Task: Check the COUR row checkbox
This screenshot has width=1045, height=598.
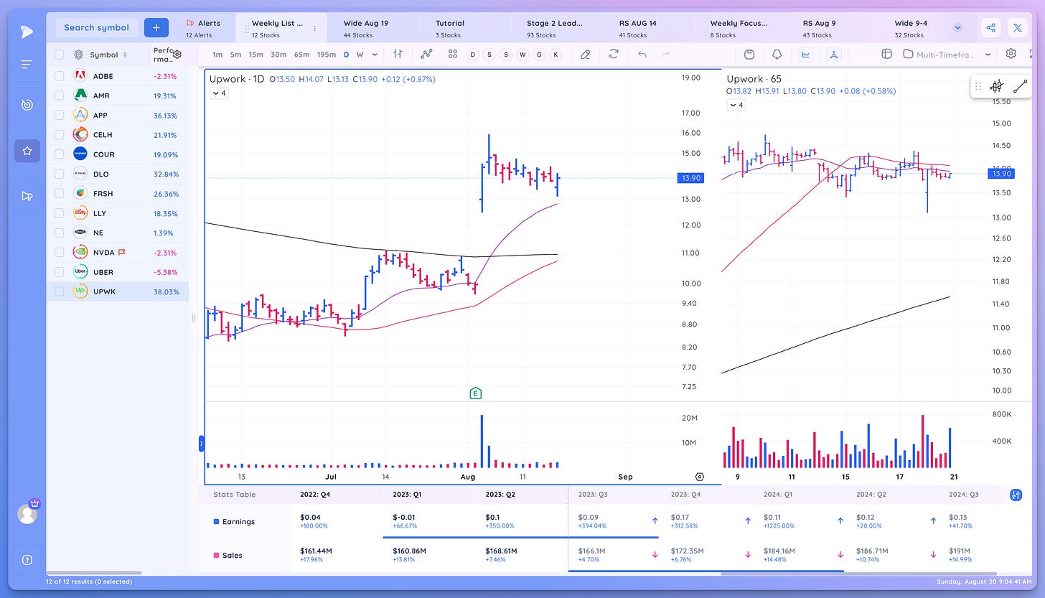Action: point(59,154)
